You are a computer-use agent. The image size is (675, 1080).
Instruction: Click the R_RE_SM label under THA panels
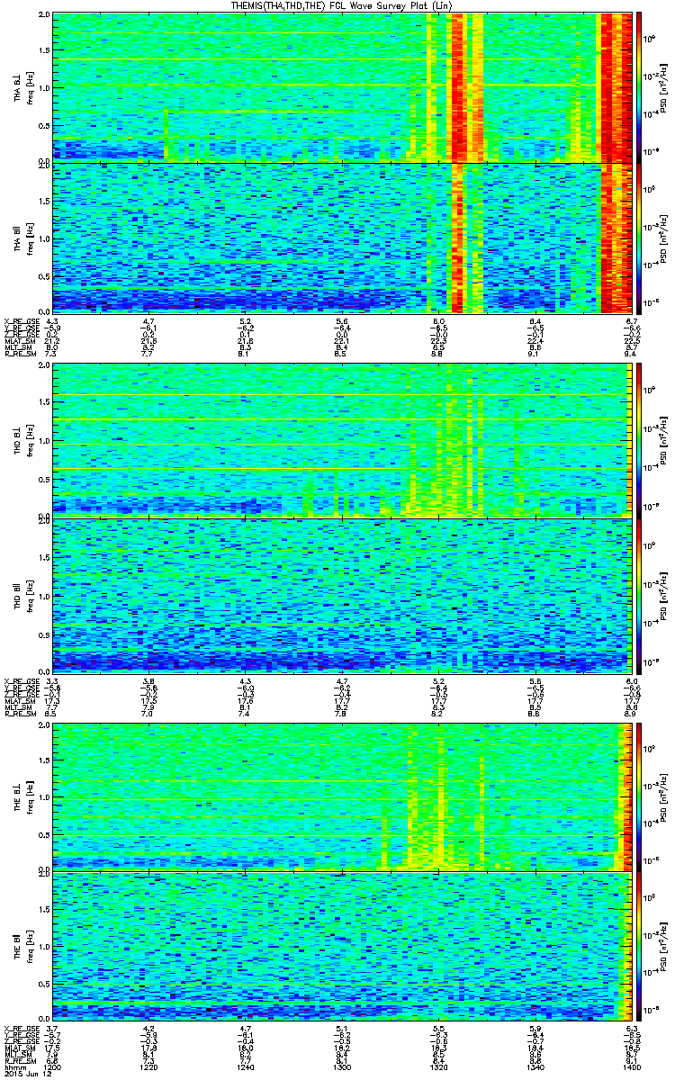(x=22, y=355)
